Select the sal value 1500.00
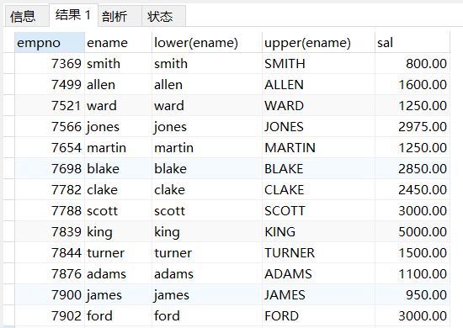463x328 pixels. click(412, 253)
